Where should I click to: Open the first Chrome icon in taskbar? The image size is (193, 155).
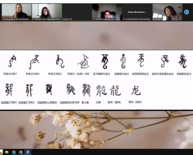pos(14,152)
